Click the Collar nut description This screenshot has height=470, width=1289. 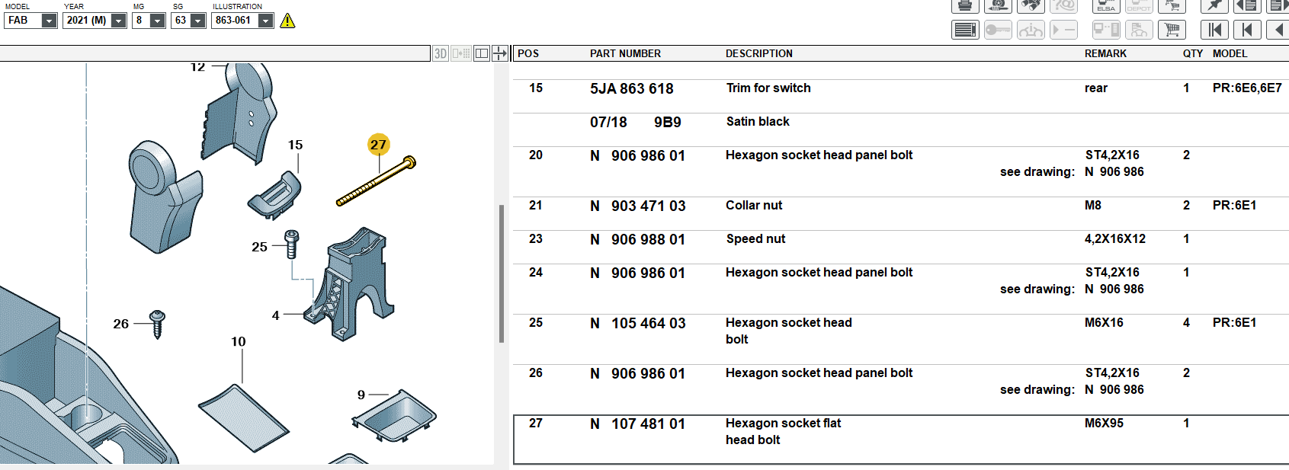pyautogui.click(x=754, y=206)
